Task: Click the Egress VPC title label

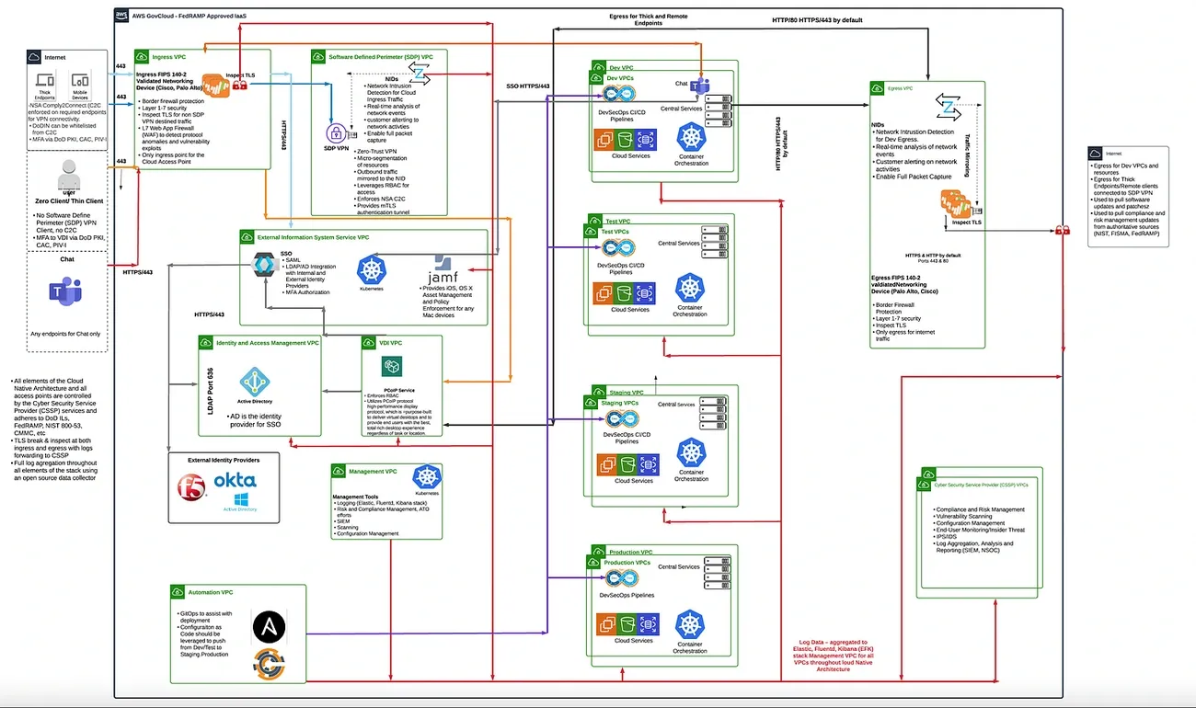Action: [x=900, y=89]
